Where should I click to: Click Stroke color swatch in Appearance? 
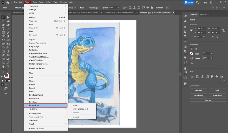coord(192,54)
